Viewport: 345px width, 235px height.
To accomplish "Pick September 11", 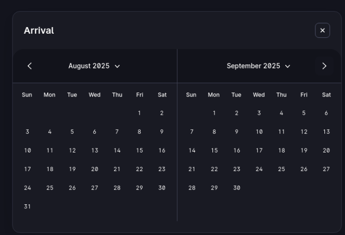I will click(x=281, y=132).
